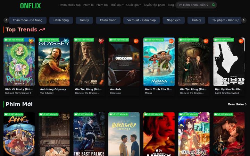The width and height of the screenshot is (250, 156).
Task: Open the dark wooden house poster in Phim Mới
Action: pyautogui.click(x=54, y=134)
